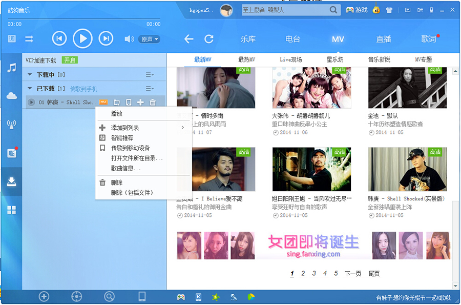Mute audio using the speaker icon
The height and width of the screenshot is (305, 461).
pyautogui.click(x=130, y=38)
